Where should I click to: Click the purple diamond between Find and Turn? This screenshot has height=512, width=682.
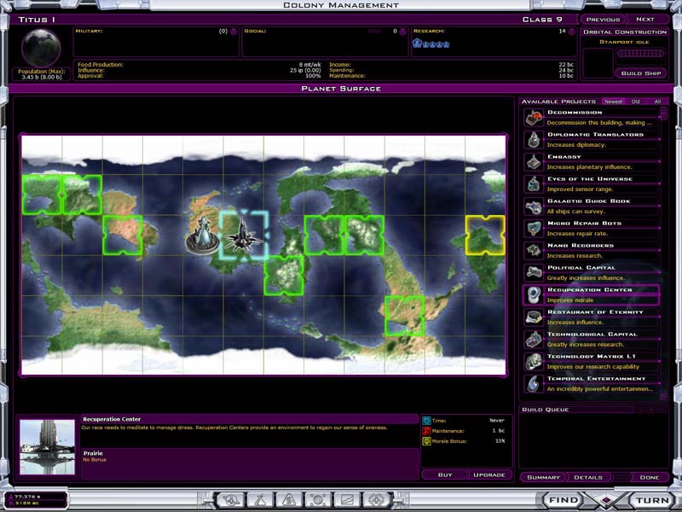(x=606, y=501)
